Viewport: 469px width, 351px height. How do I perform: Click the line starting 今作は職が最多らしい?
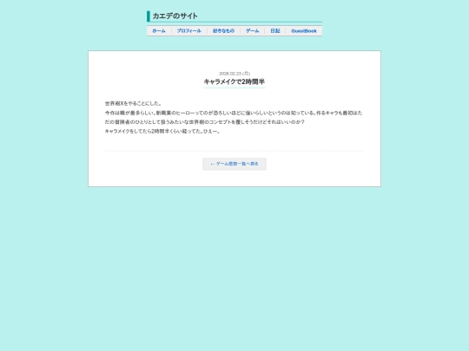tap(234, 113)
